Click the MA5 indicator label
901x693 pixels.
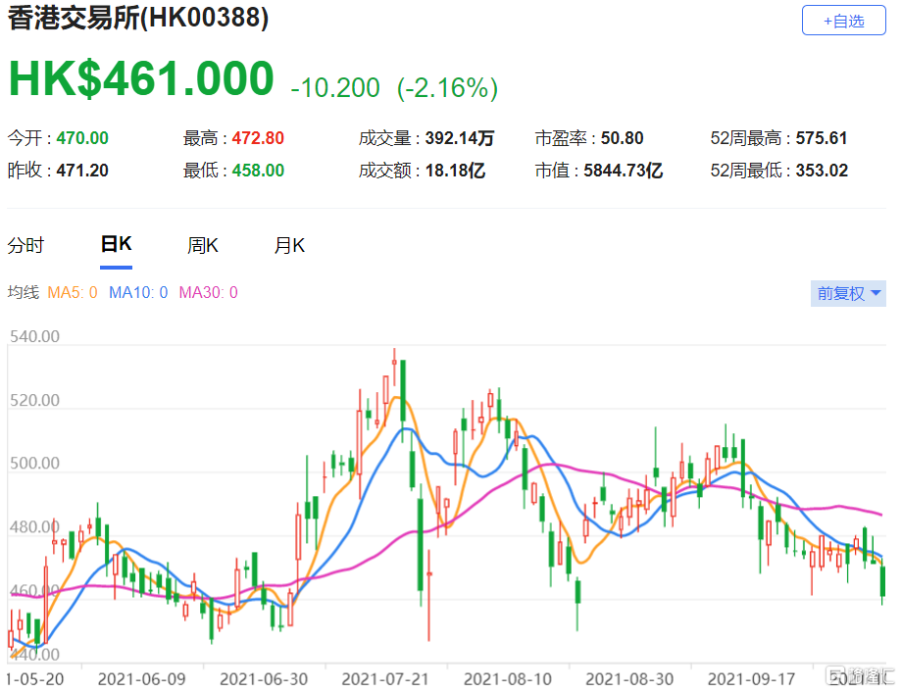point(73,292)
